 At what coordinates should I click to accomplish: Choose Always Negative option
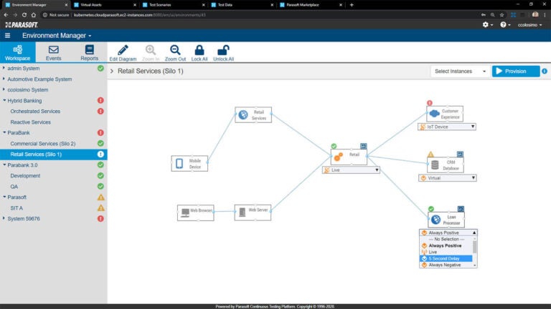point(446,265)
